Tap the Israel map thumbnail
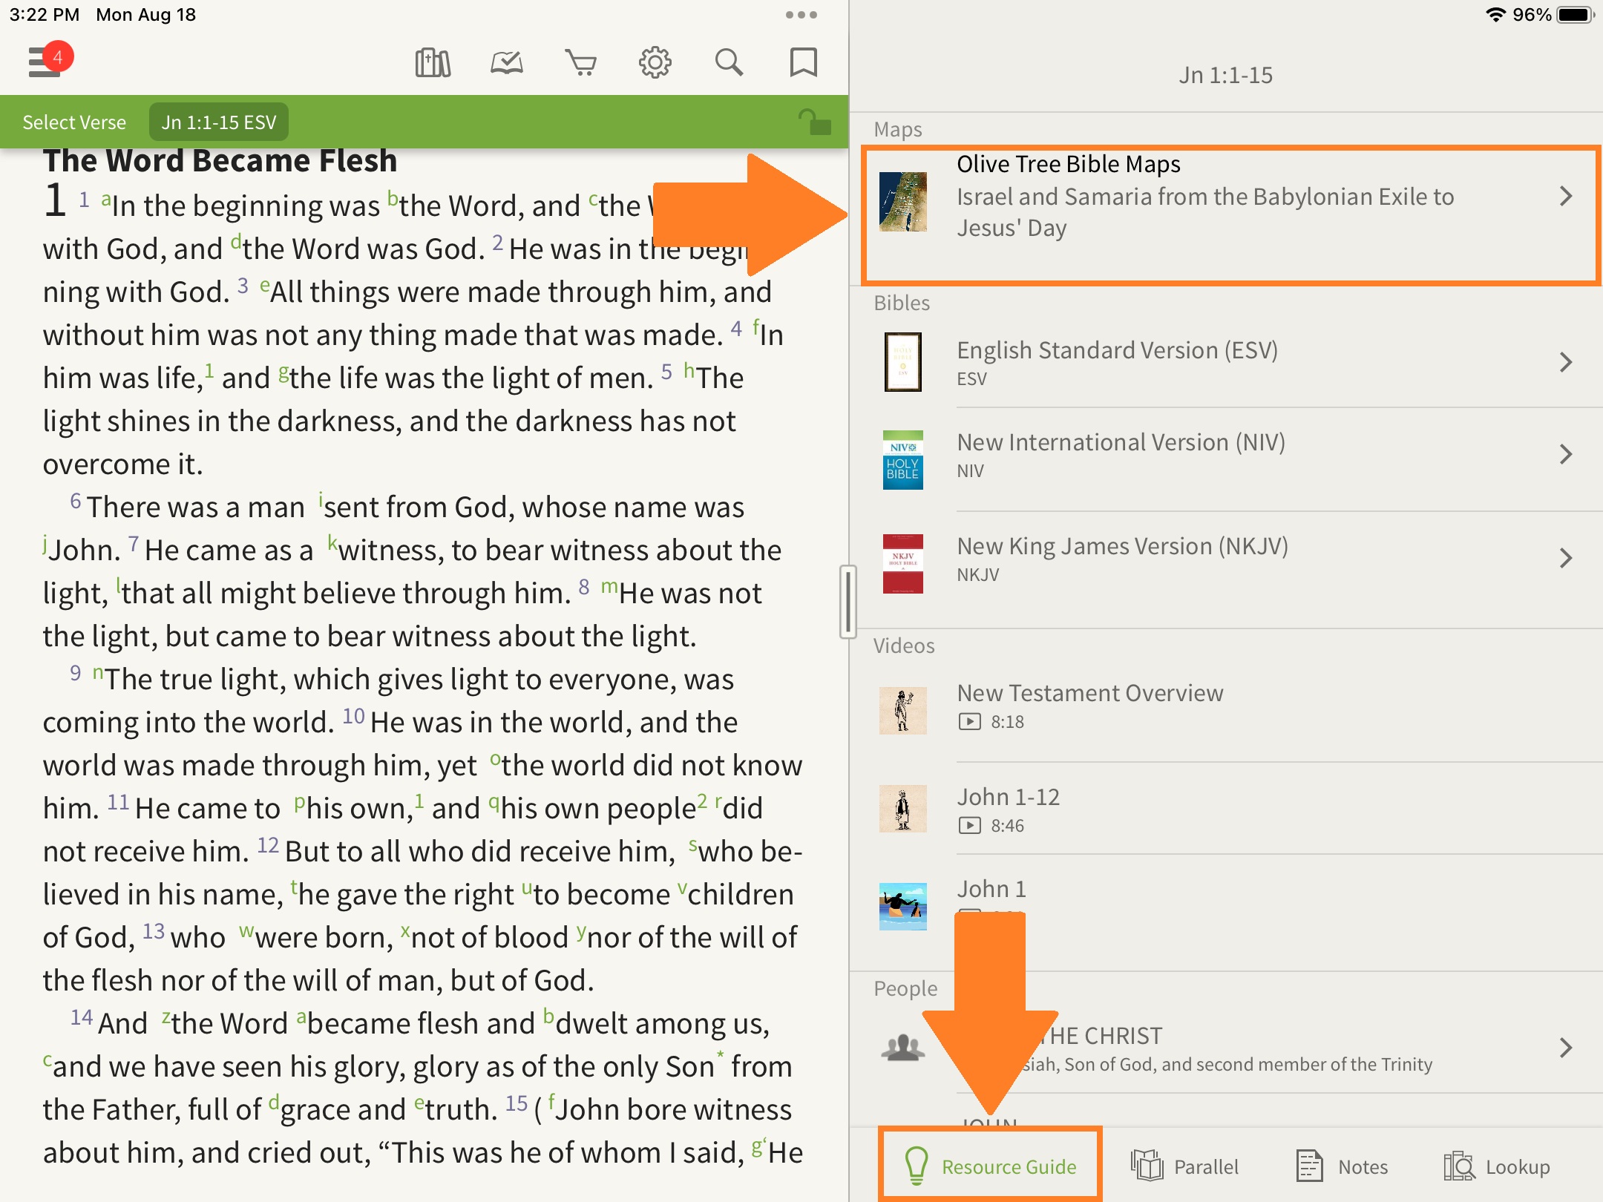Viewport: 1603px width, 1202px height. (903, 202)
